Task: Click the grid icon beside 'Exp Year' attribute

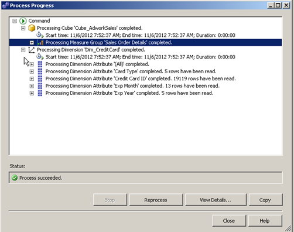Action: 40,93
